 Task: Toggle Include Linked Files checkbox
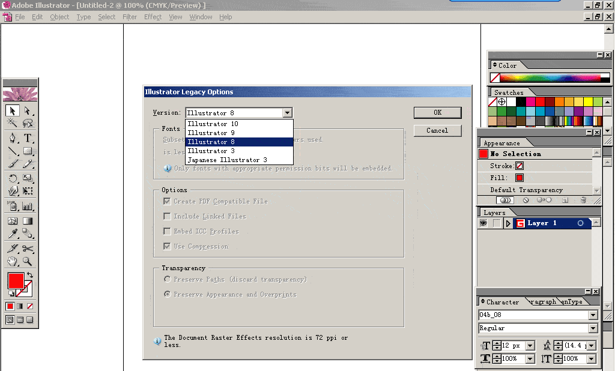(x=167, y=216)
